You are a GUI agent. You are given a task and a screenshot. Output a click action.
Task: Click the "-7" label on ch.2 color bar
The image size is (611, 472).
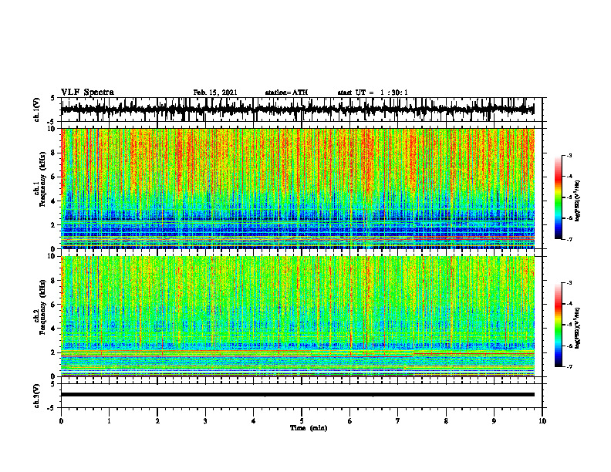569,367
